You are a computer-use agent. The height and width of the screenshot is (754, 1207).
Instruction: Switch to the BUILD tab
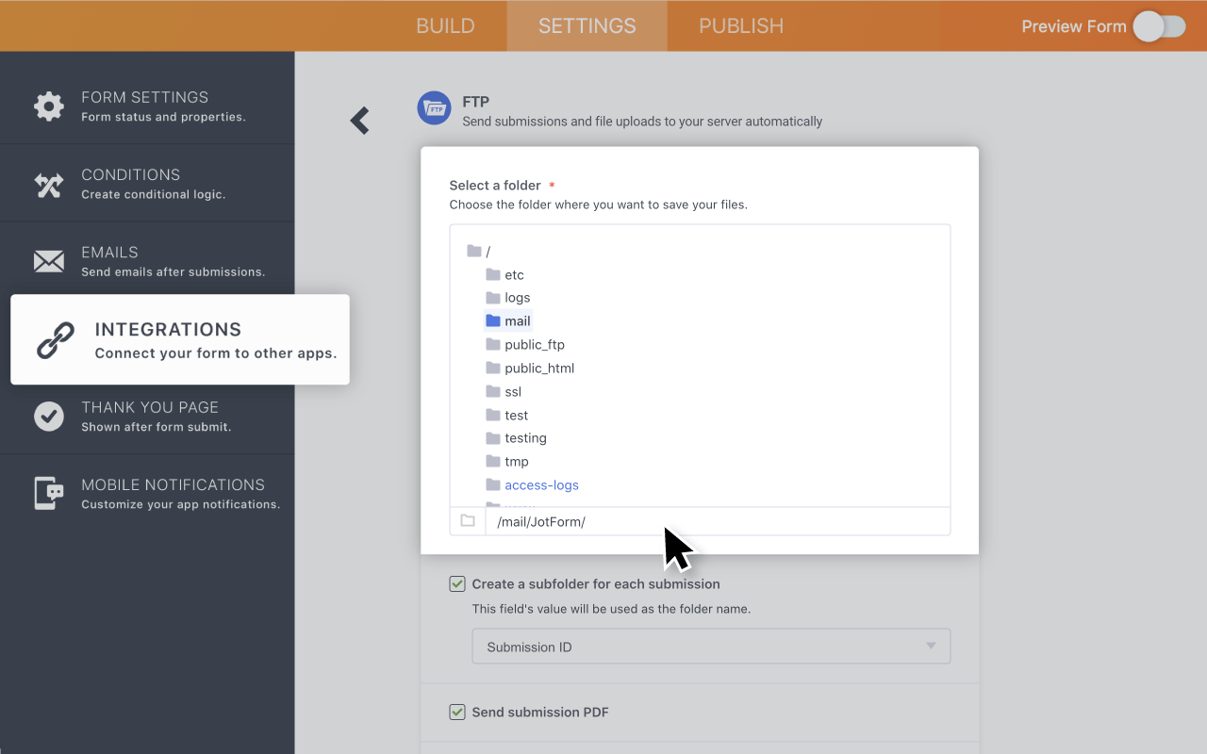coord(445,26)
